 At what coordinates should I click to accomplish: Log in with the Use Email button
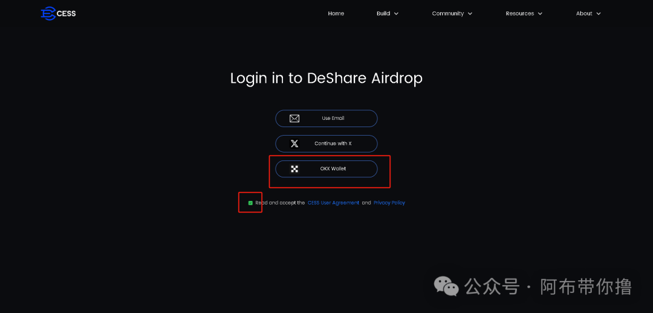[326, 119]
